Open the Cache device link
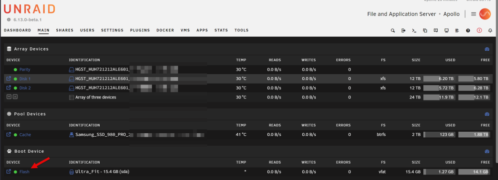The width and height of the screenshot is (498, 180). pyautogui.click(x=25, y=135)
